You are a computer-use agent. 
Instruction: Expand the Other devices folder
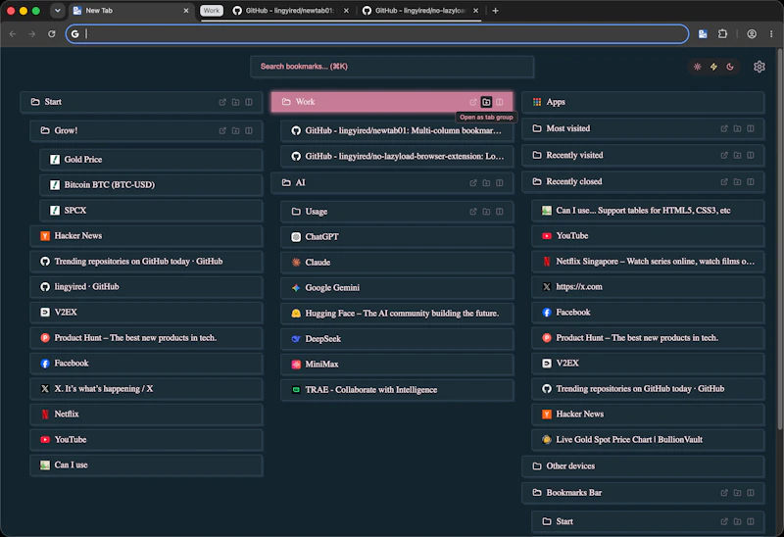pos(643,466)
